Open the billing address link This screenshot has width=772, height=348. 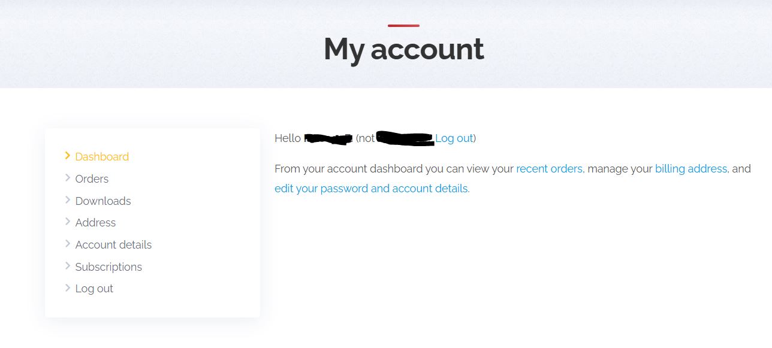(x=691, y=169)
